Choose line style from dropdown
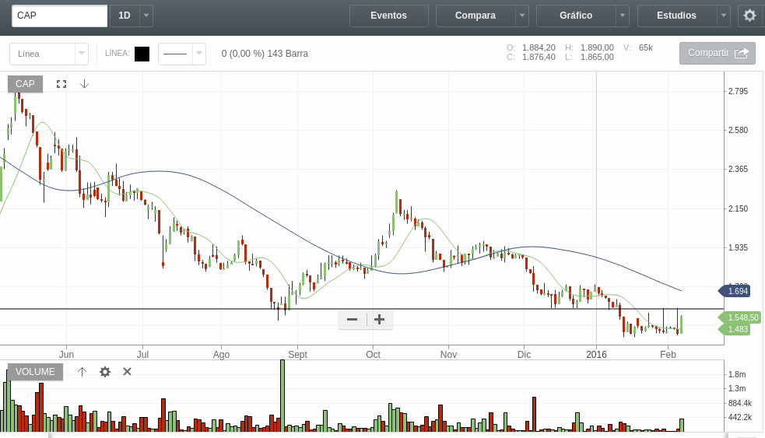Image resolution: width=765 pixels, height=438 pixels. pos(181,54)
